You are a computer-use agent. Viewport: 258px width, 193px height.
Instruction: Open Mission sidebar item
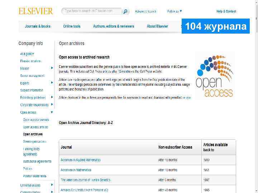[25, 68]
